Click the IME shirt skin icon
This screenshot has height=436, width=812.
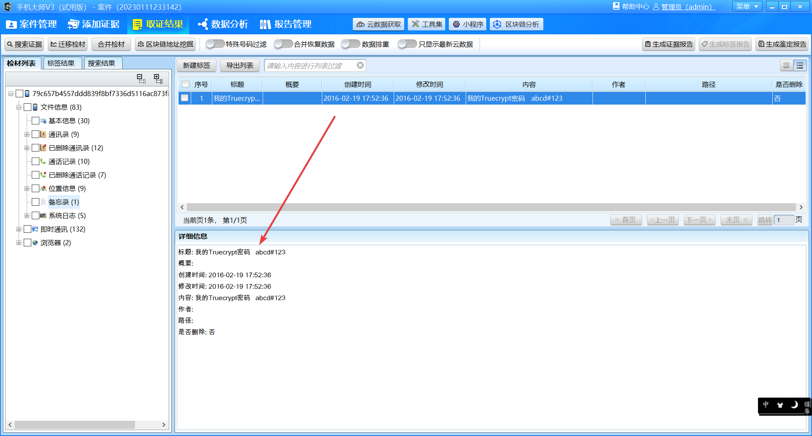pos(780,405)
